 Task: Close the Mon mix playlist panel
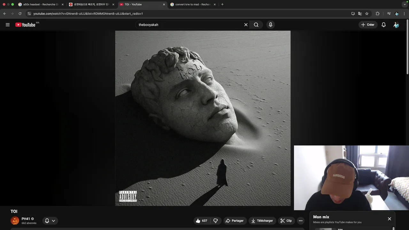tap(390, 219)
